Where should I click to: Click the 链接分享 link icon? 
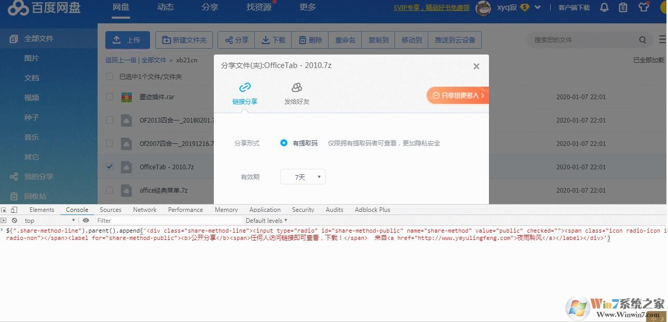click(x=244, y=88)
